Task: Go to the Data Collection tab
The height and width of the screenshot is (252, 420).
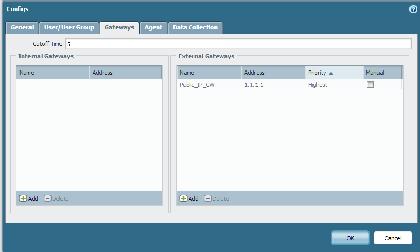Action: coord(195,27)
